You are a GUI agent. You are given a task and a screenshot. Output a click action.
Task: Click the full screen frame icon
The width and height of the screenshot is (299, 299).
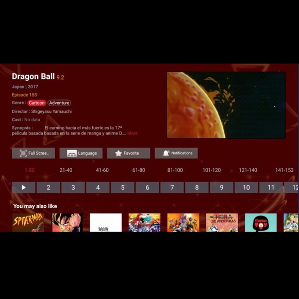pyautogui.click(x=23, y=153)
